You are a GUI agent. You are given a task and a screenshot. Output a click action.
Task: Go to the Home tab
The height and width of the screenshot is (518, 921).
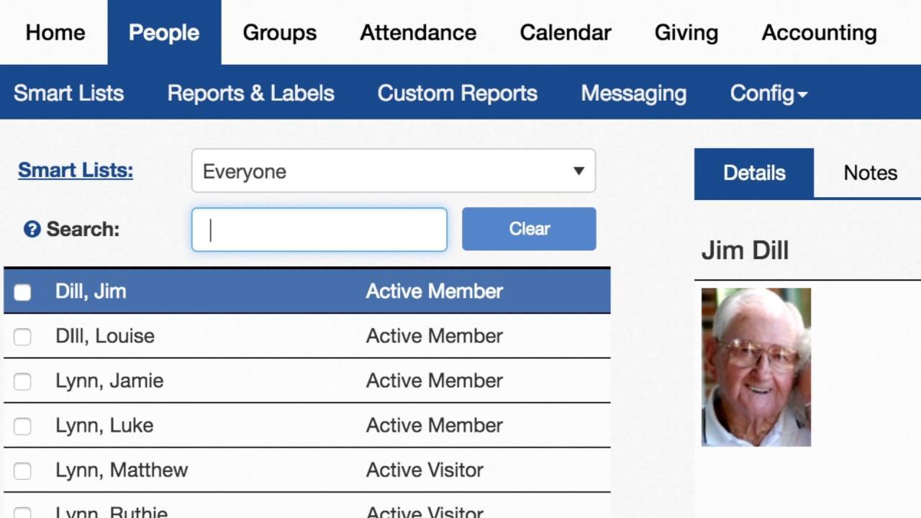coord(55,32)
